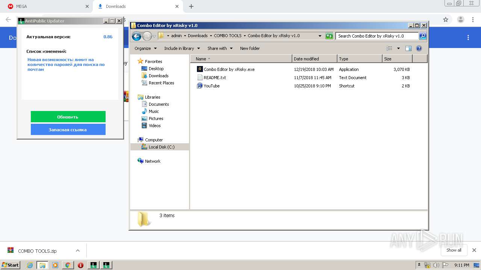
Task: Click the New folder button
Action: (x=250, y=48)
